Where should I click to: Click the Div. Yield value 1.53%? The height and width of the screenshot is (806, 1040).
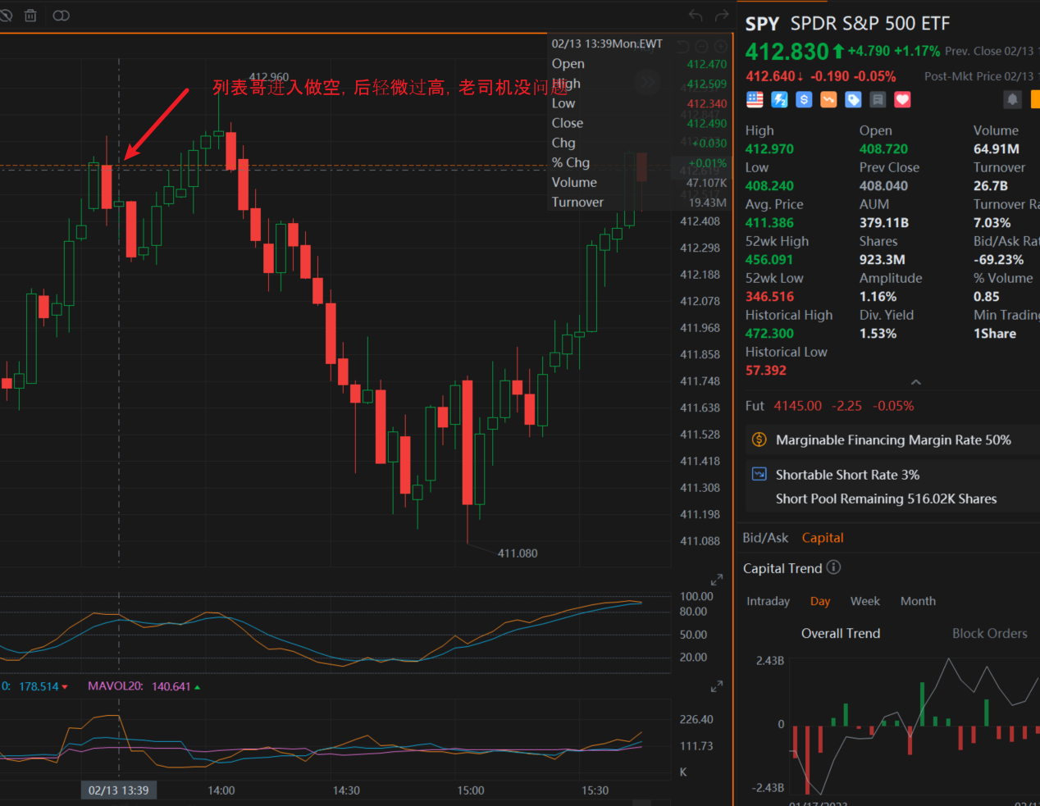point(878,334)
